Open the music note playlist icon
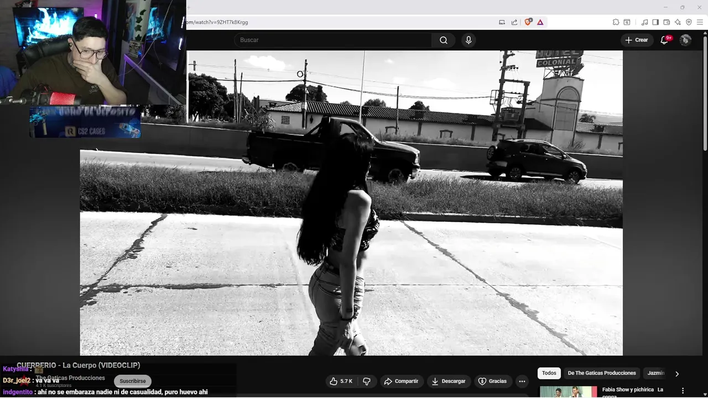This screenshot has height=398, width=708. tap(644, 22)
